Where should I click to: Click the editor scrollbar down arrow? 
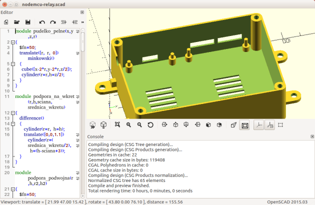pos(83,195)
